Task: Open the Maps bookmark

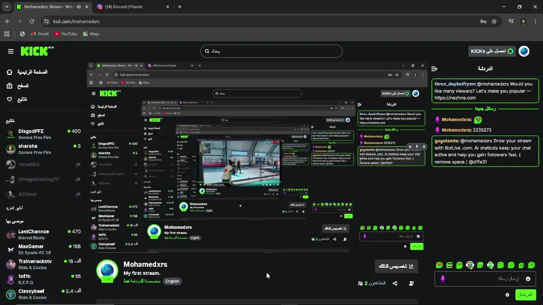Action: click(x=91, y=34)
